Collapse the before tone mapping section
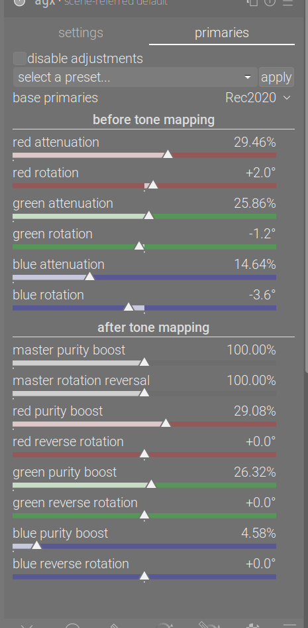The image size is (308, 628). coord(154,119)
